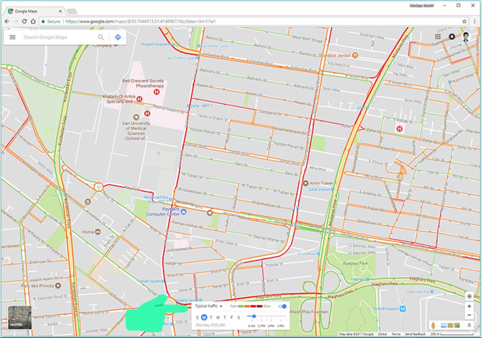Click the browser address bar URL
The image size is (483, 338).
point(140,21)
